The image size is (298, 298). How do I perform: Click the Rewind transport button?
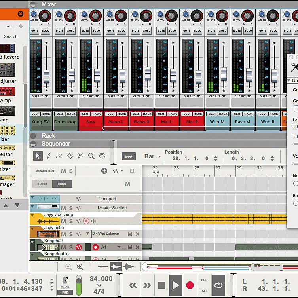(x=133, y=285)
